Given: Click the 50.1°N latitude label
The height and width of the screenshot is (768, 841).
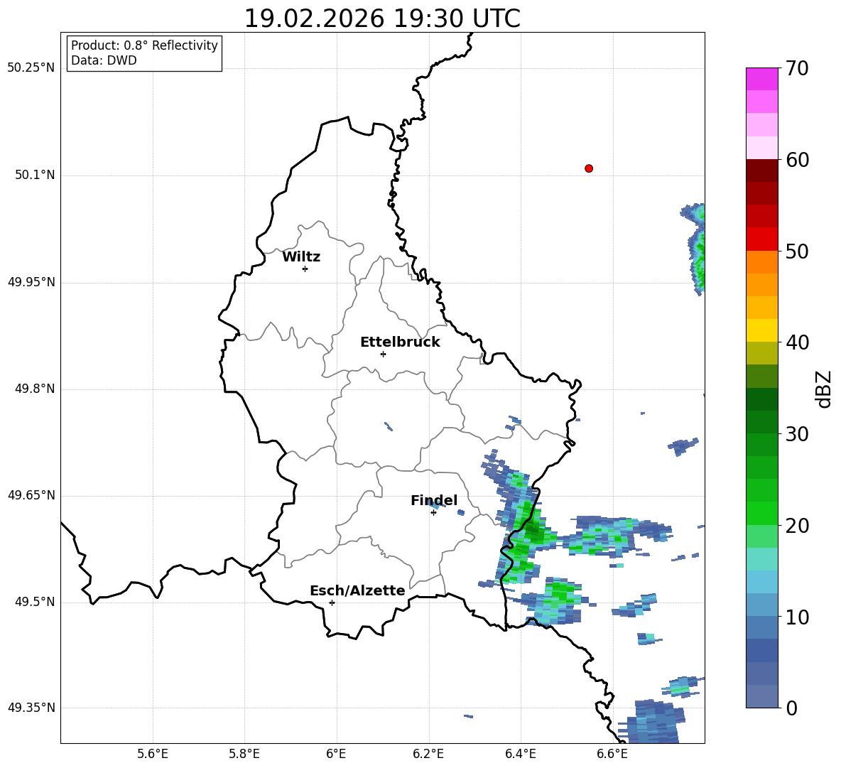Looking at the screenshot, I should point(35,175).
